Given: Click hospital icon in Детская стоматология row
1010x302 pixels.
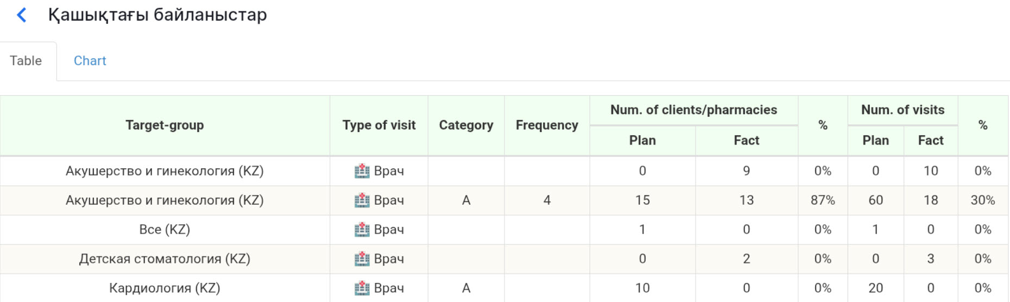Looking at the screenshot, I should pyautogui.click(x=362, y=259).
